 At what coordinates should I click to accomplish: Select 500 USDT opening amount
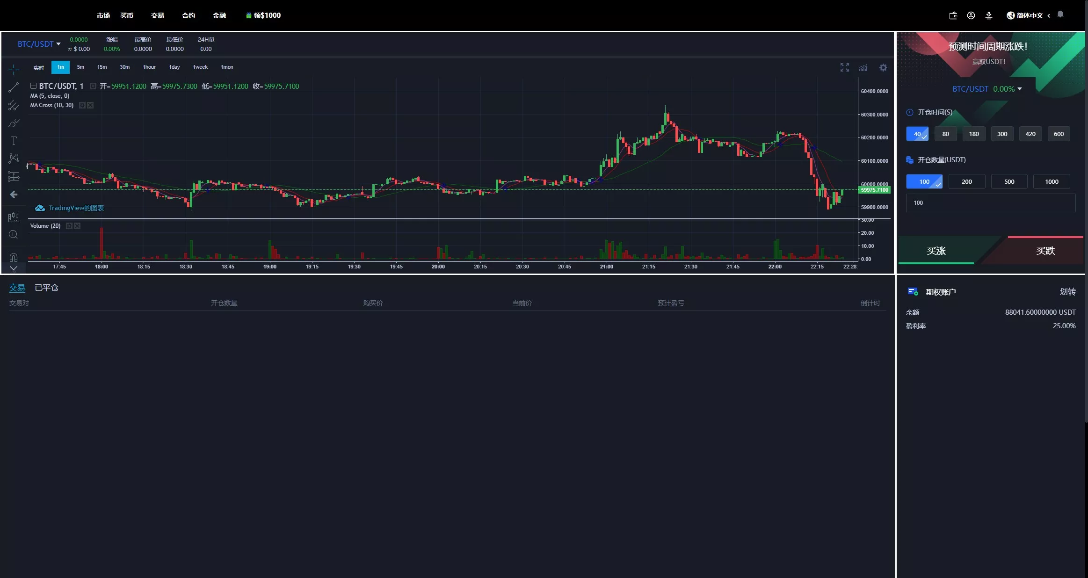point(1009,181)
